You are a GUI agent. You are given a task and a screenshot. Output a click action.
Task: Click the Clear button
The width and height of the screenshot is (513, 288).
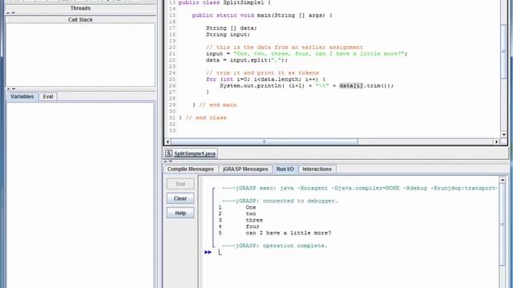tap(180, 198)
